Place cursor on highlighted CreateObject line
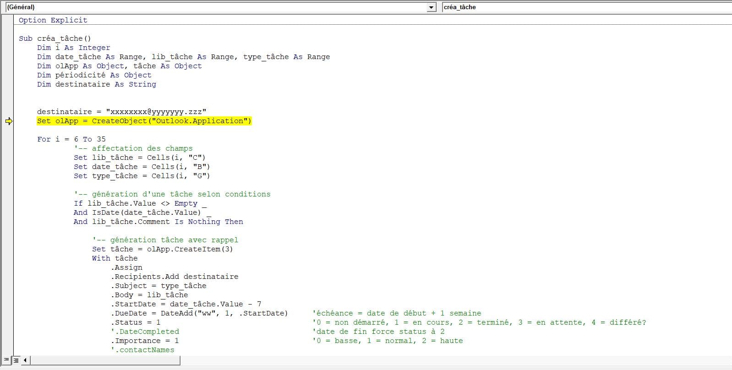 [144, 121]
